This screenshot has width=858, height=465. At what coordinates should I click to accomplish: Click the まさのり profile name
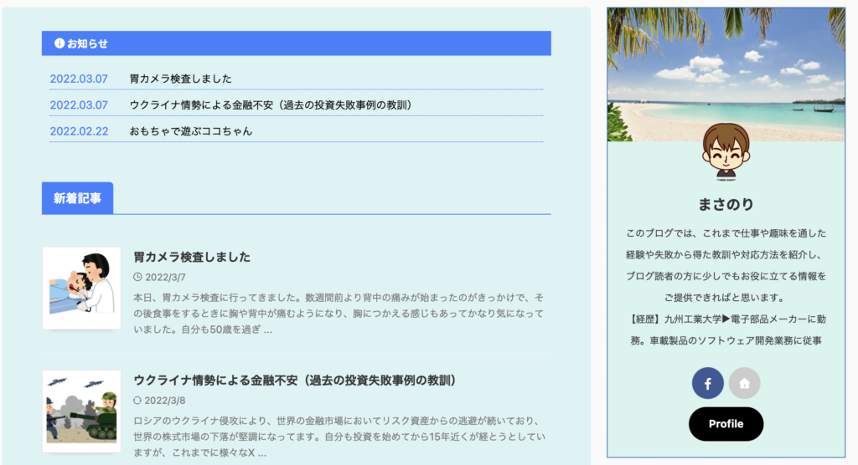point(726,204)
